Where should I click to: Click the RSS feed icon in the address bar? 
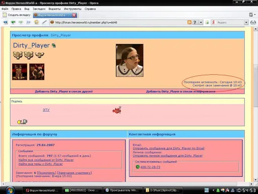pos(189,22)
